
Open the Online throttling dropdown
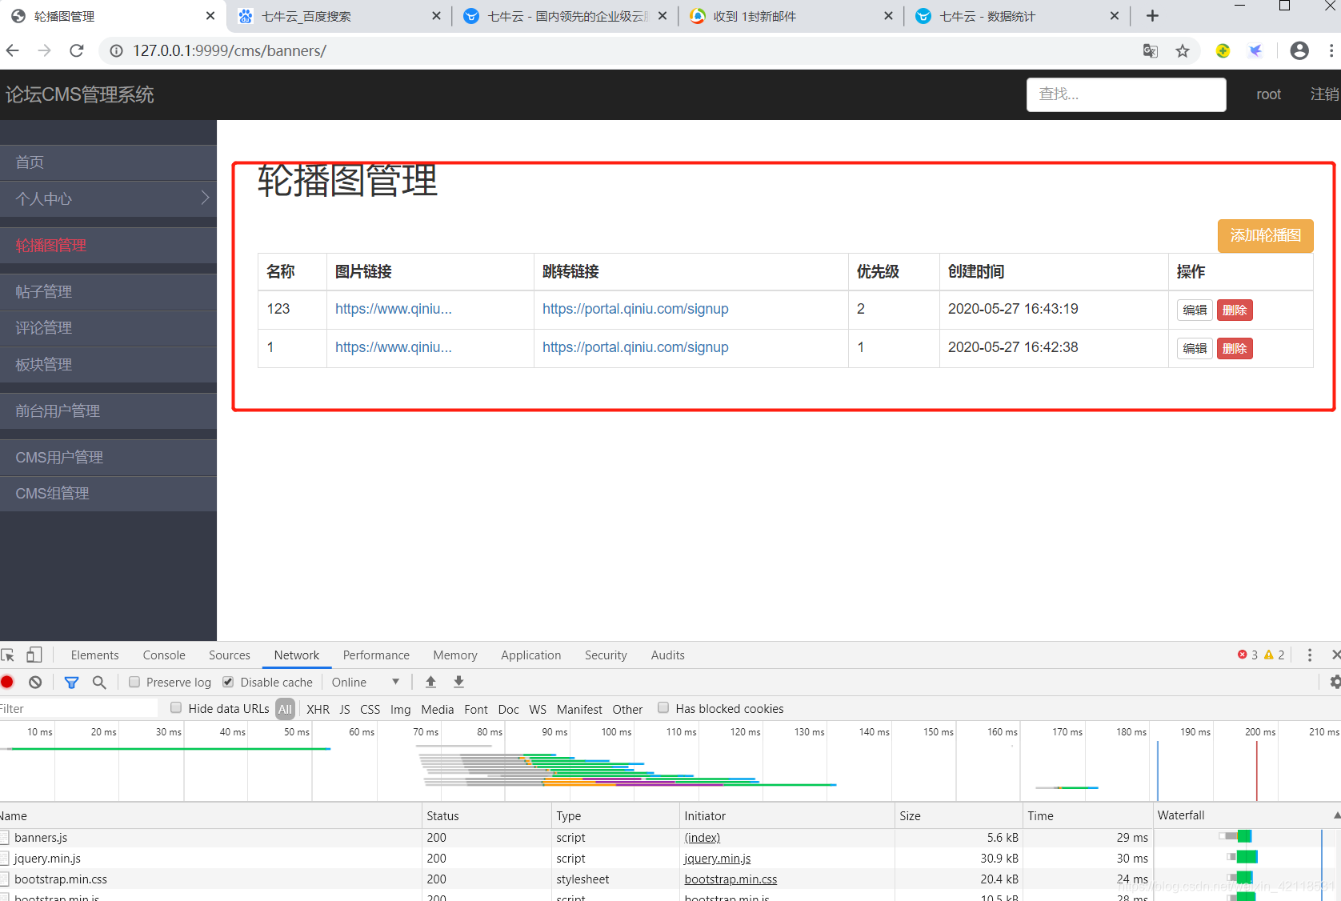(366, 682)
